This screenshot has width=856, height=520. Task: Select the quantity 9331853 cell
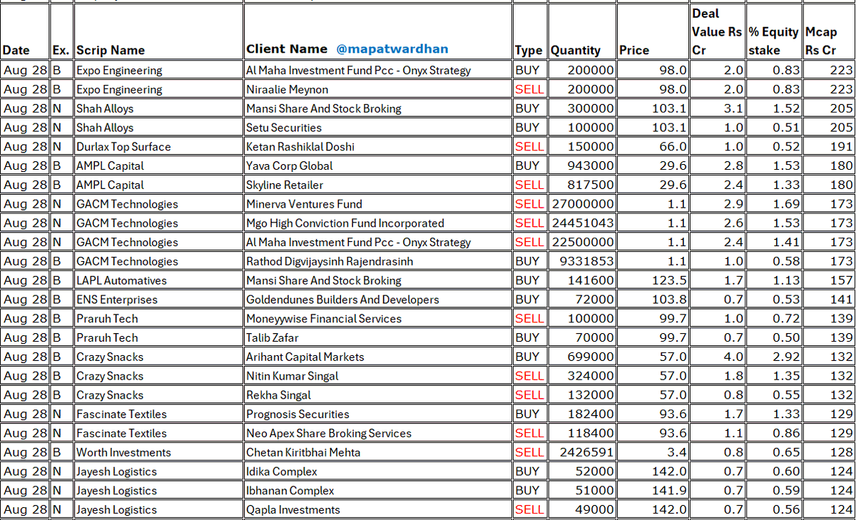coord(582,261)
